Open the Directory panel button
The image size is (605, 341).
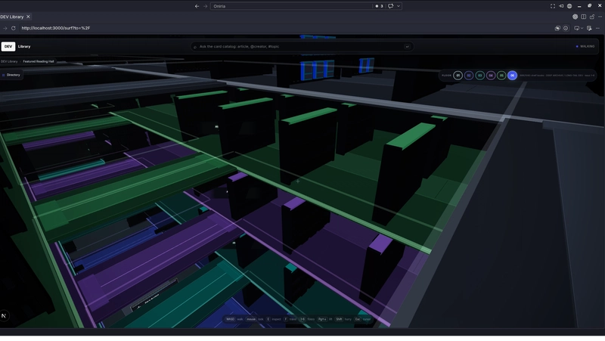coord(11,75)
